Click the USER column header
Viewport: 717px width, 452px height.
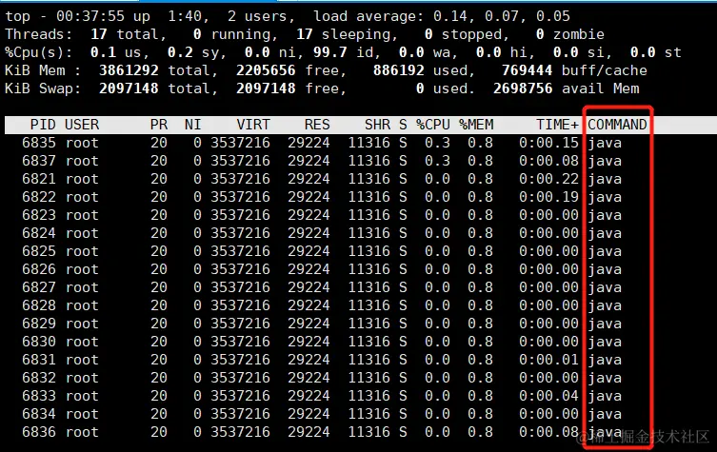click(x=82, y=125)
